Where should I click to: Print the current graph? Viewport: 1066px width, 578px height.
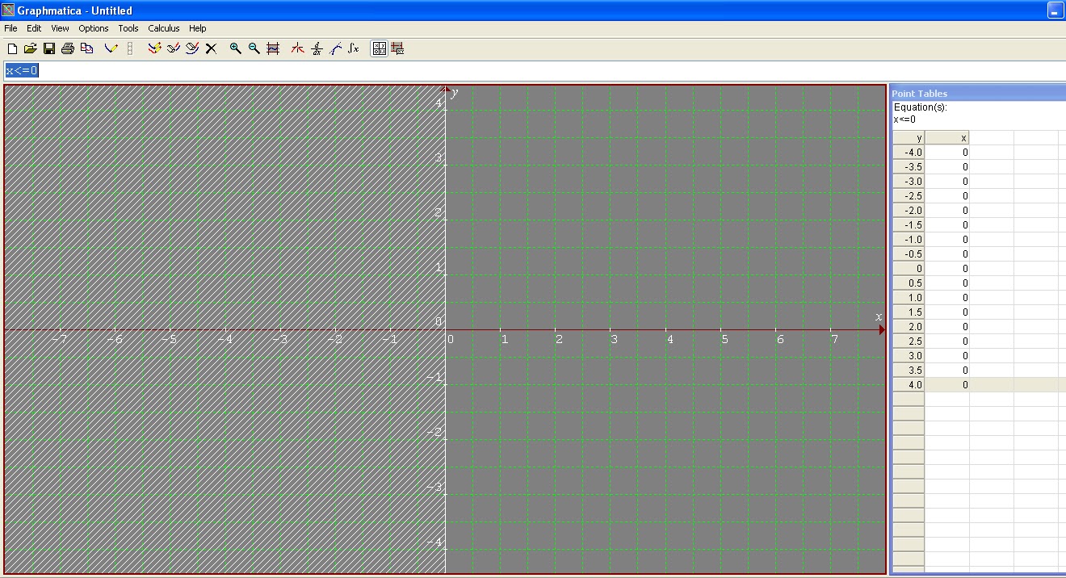(68, 48)
